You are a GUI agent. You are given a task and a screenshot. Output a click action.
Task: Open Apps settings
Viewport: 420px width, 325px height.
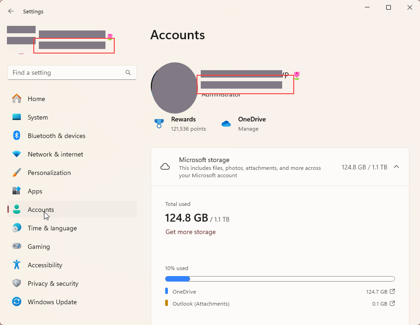[x=72, y=191]
